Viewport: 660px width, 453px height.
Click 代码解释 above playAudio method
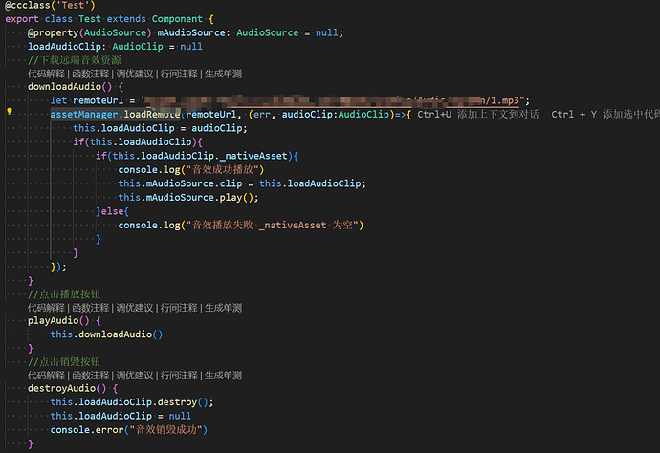[x=46, y=308]
